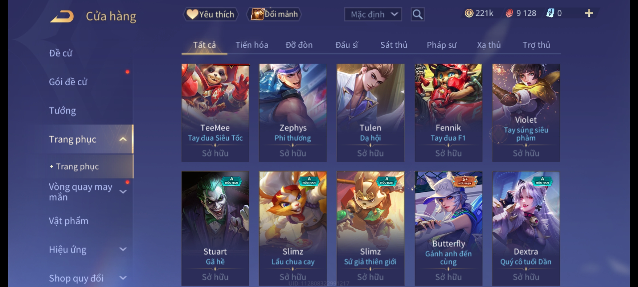Select Butterfly Gánh anh đến cùng skin
The image size is (638, 287).
448,229
